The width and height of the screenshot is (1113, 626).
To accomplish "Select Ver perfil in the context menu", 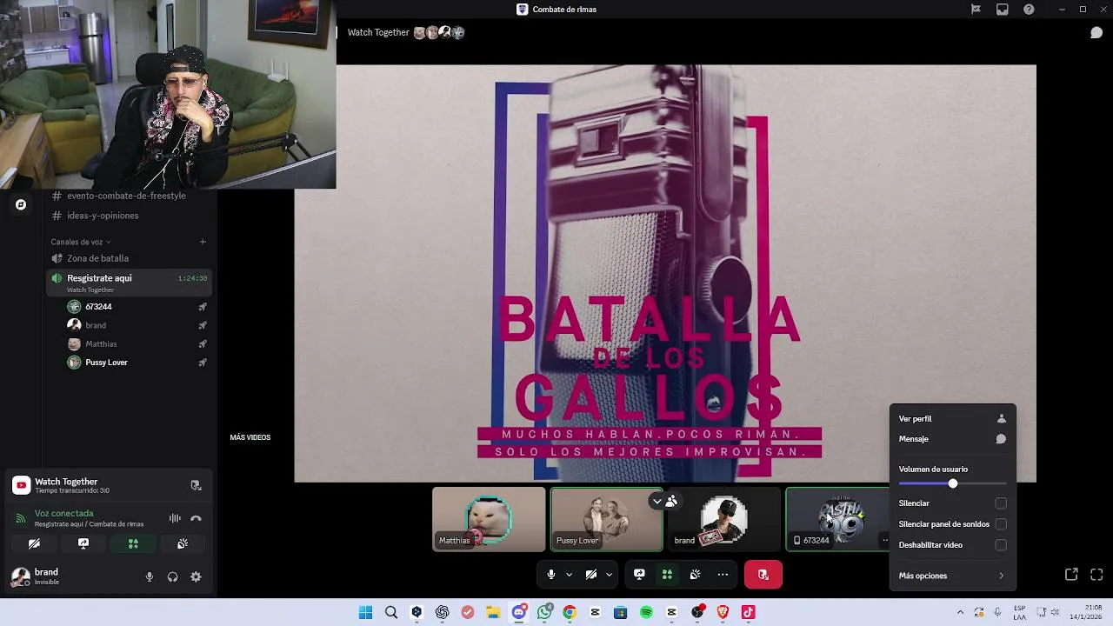I will coord(952,418).
